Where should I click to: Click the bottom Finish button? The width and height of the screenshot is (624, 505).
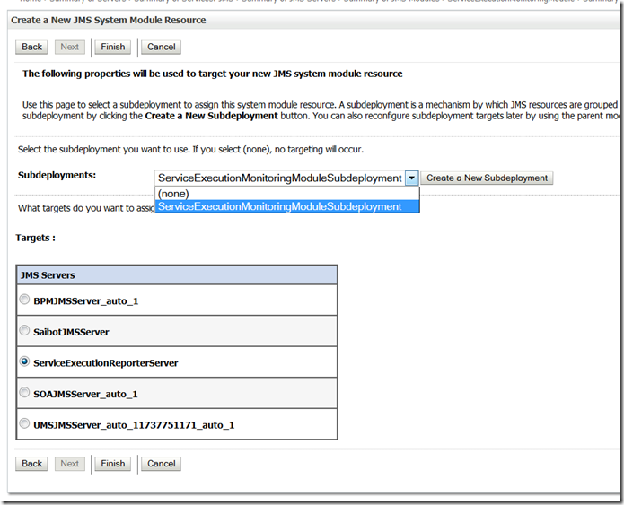[112, 464]
